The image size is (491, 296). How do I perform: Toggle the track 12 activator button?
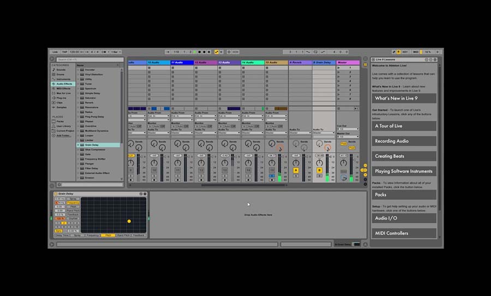(x=201, y=170)
